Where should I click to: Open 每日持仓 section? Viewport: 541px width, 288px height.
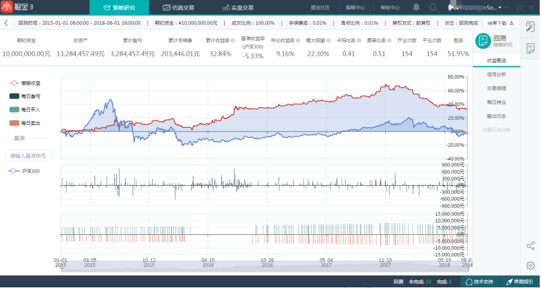pos(496,102)
